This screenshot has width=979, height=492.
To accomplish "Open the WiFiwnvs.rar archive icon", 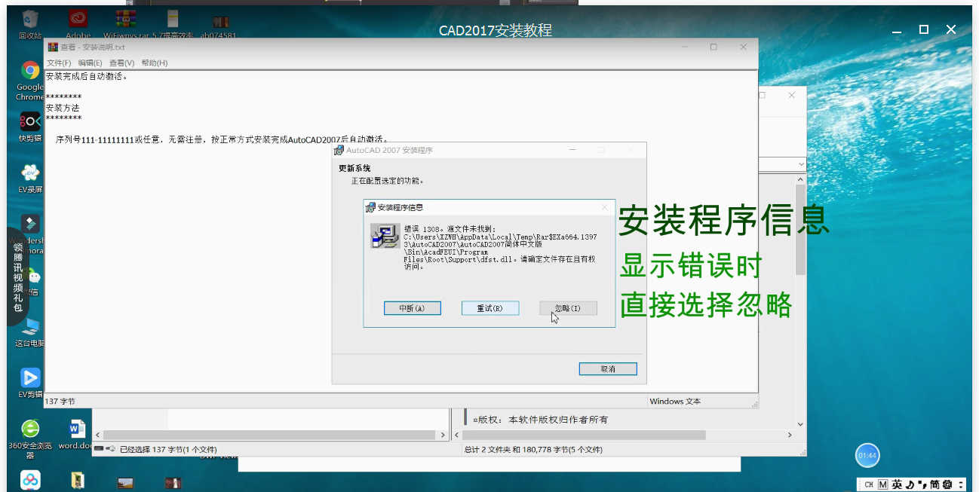I will point(124,17).
